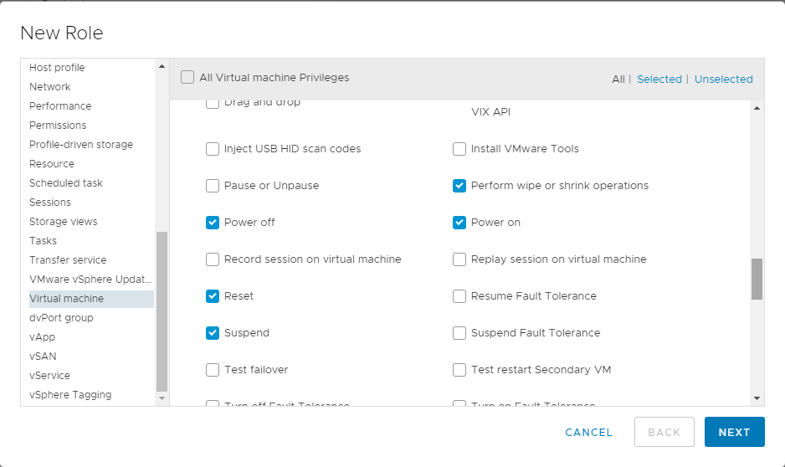Viewport: 785px width, 467px height.
Task: Click the privileges list scrollbar thumb
Action: 757,279
